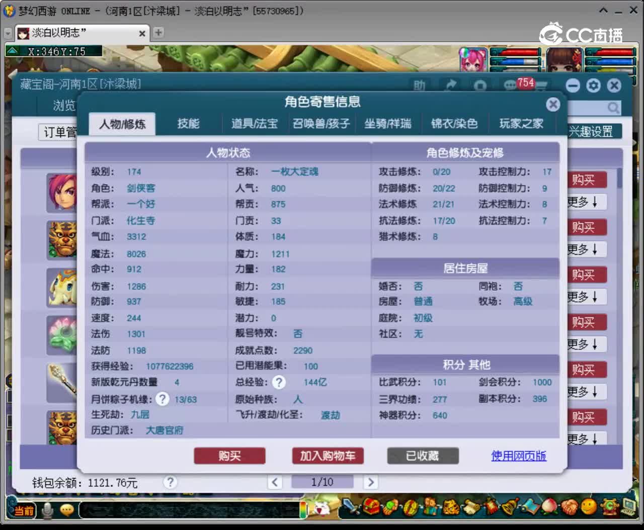644x530 pixels.
Task: Open the peach icon in bottom toolbar
Action: pyautogui.click(x=549, y=506)
